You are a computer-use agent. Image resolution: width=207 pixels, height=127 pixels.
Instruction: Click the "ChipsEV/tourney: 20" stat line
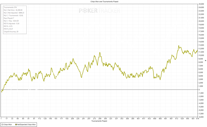tap(11, 32)
